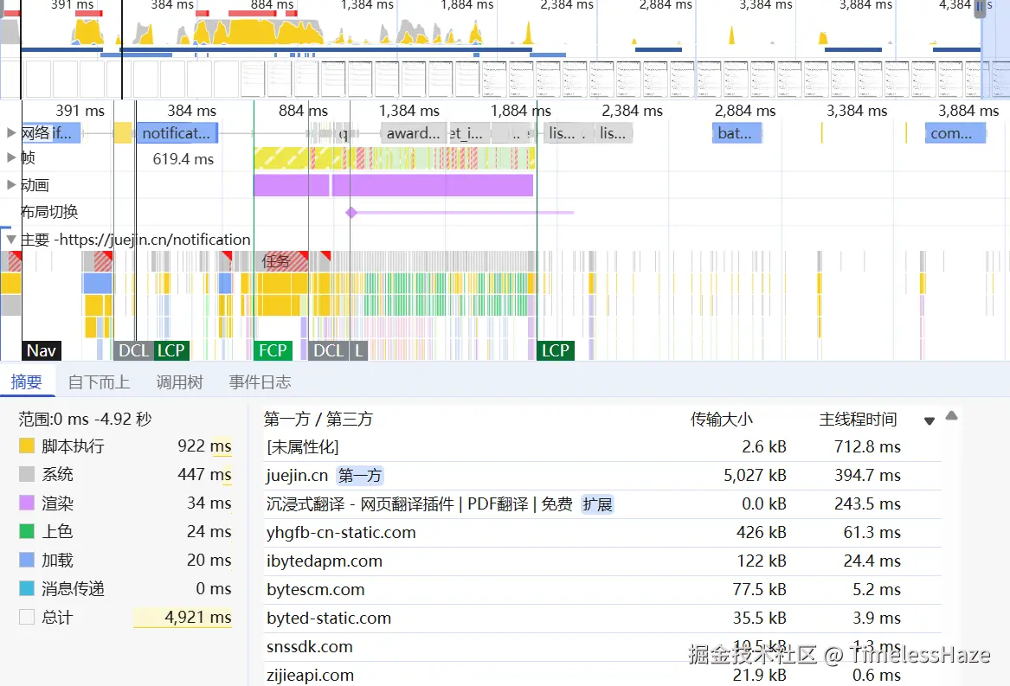Click the FCP timing marker
The image size is (1010, 686).
click(273, 350)
